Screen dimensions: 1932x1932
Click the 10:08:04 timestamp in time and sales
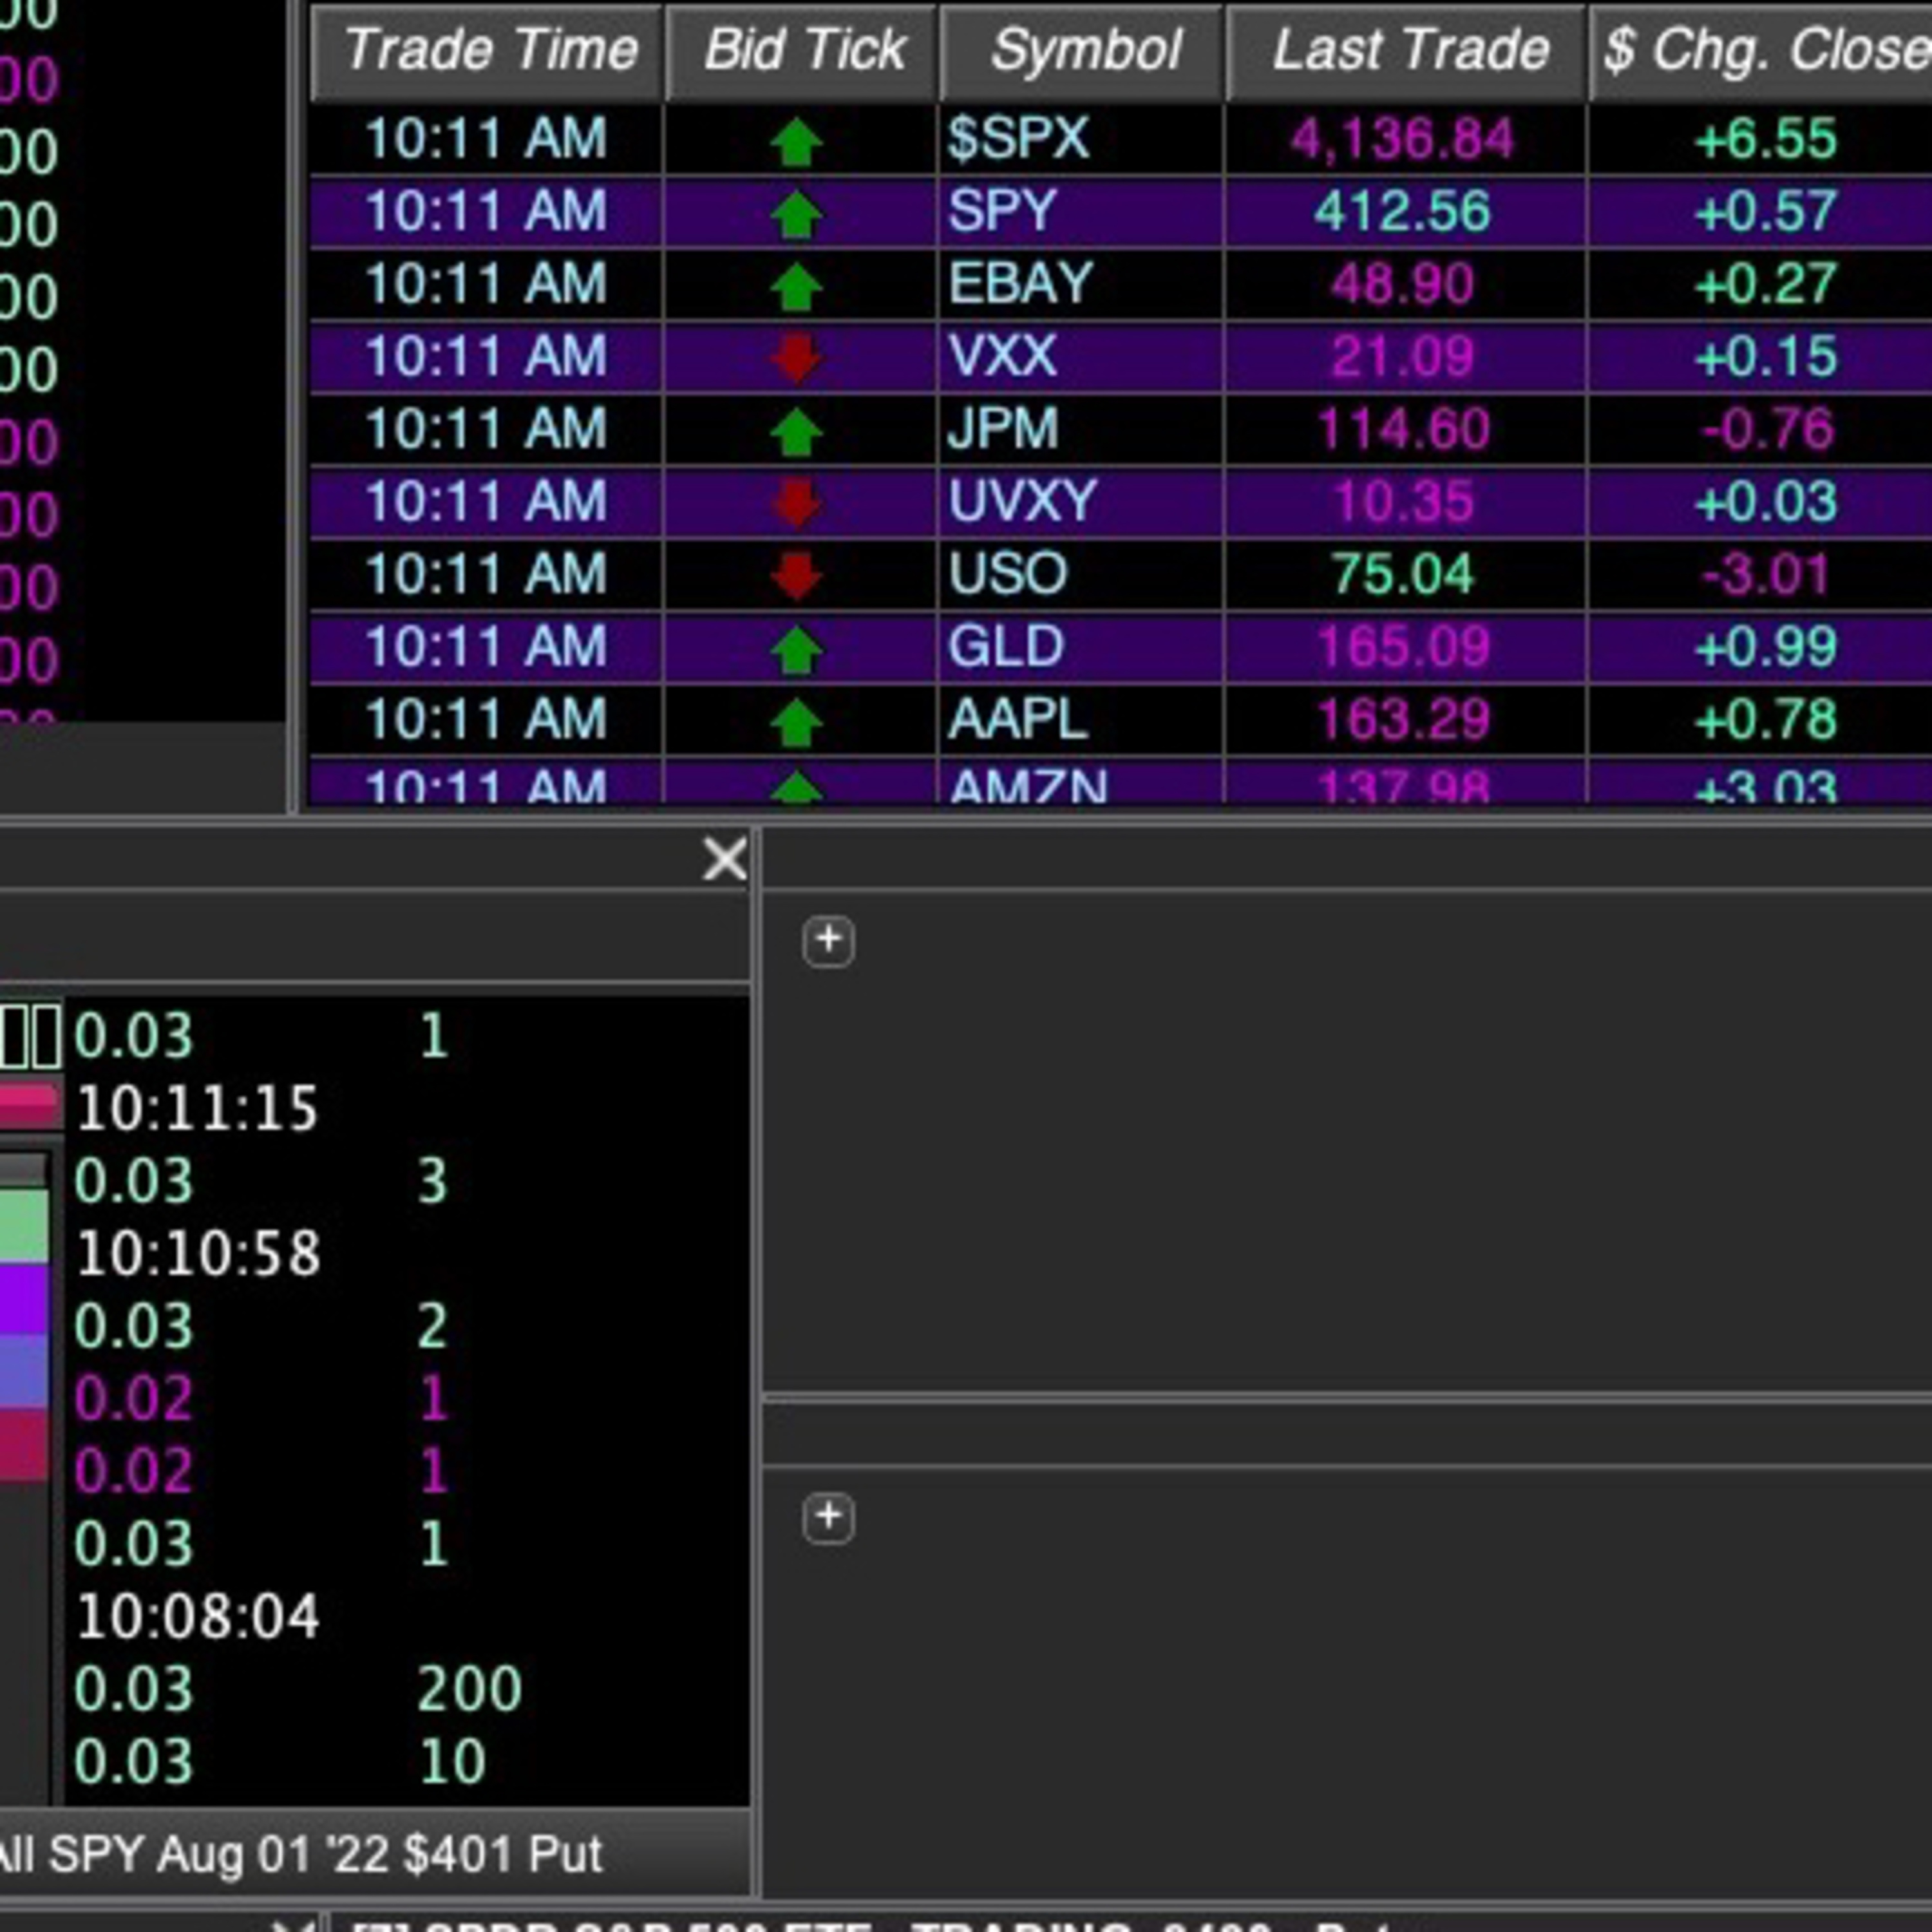198,1617
